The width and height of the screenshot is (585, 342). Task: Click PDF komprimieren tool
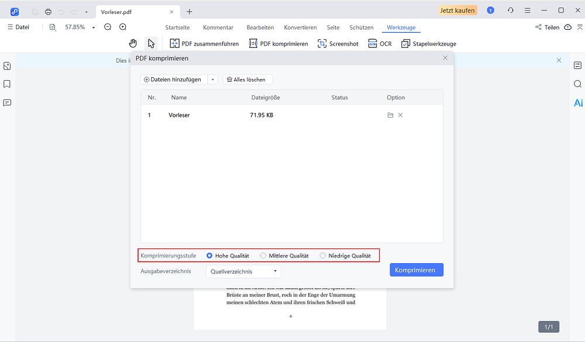(x=278, y=44)
